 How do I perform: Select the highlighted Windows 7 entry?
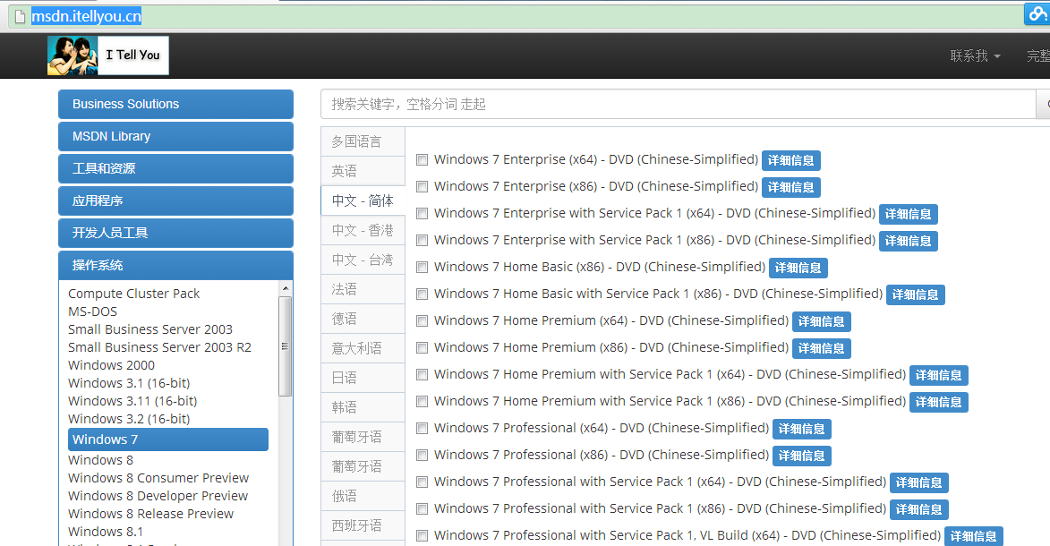[x=168, y=439]
